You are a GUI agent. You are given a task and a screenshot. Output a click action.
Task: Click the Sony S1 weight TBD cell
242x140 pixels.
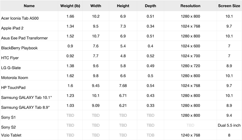click(70, 116)
